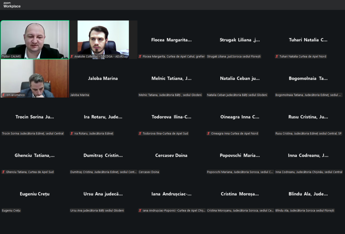Click Strugak Liliana name label
Image resolution: width=345 pixels, height=234 pixels.
click(x=234, y=56)
